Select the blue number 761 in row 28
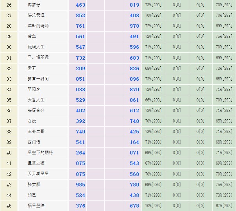The height and width of the screenshot is (211, 236). click(x=80, y=26)
